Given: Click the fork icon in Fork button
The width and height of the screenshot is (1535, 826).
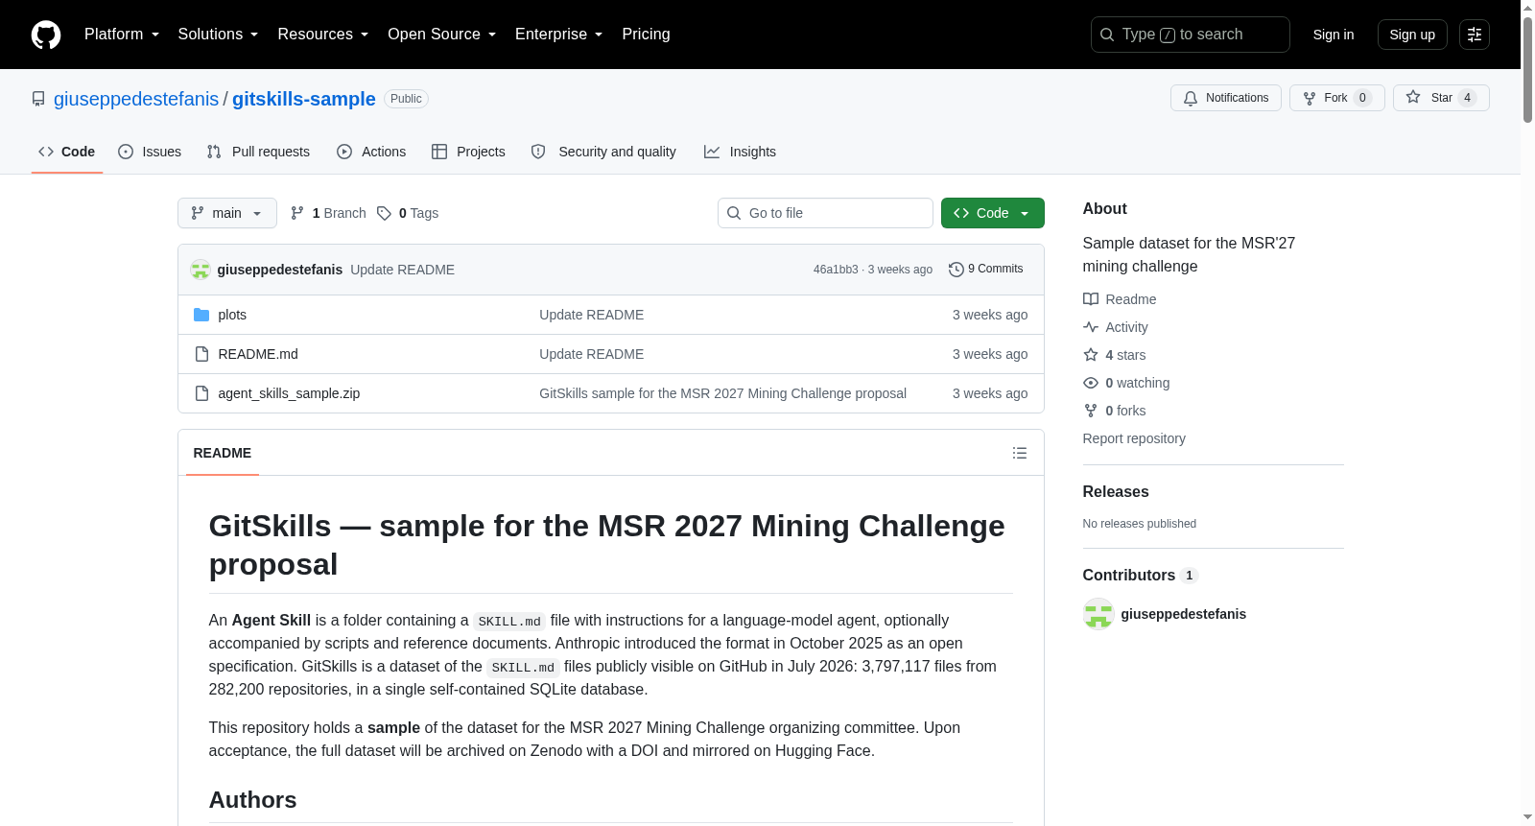Looking at the screenshot, I should coord(1310,98).
